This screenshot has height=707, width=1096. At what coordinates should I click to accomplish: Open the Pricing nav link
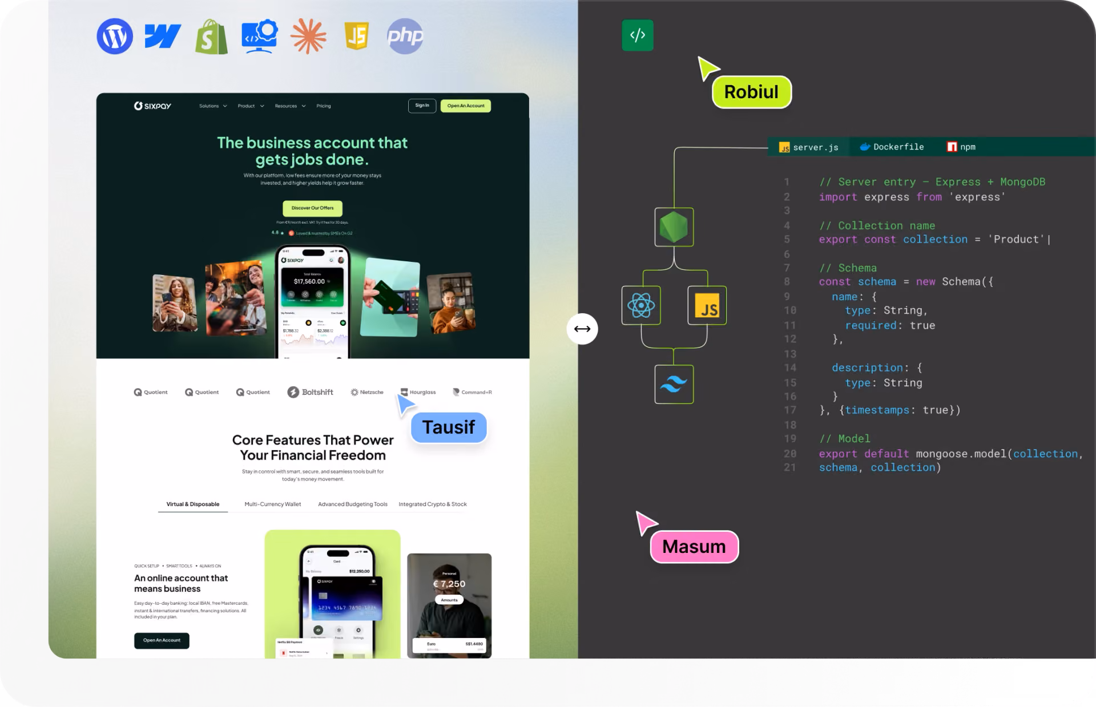click(x=324, y=106)
